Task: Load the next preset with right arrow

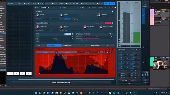Action: coord(80,7)
